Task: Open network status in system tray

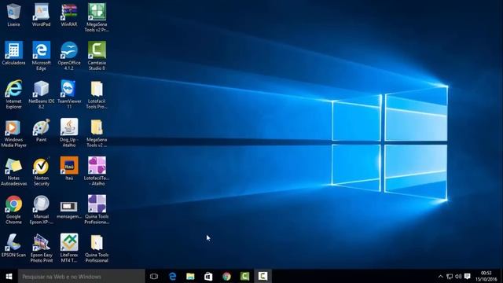Action: click(450, 276)
